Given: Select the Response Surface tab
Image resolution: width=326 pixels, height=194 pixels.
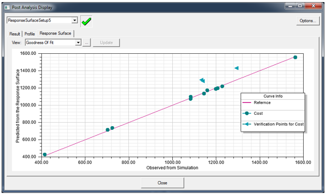Looking at the screenshot, I should point(55,33).
